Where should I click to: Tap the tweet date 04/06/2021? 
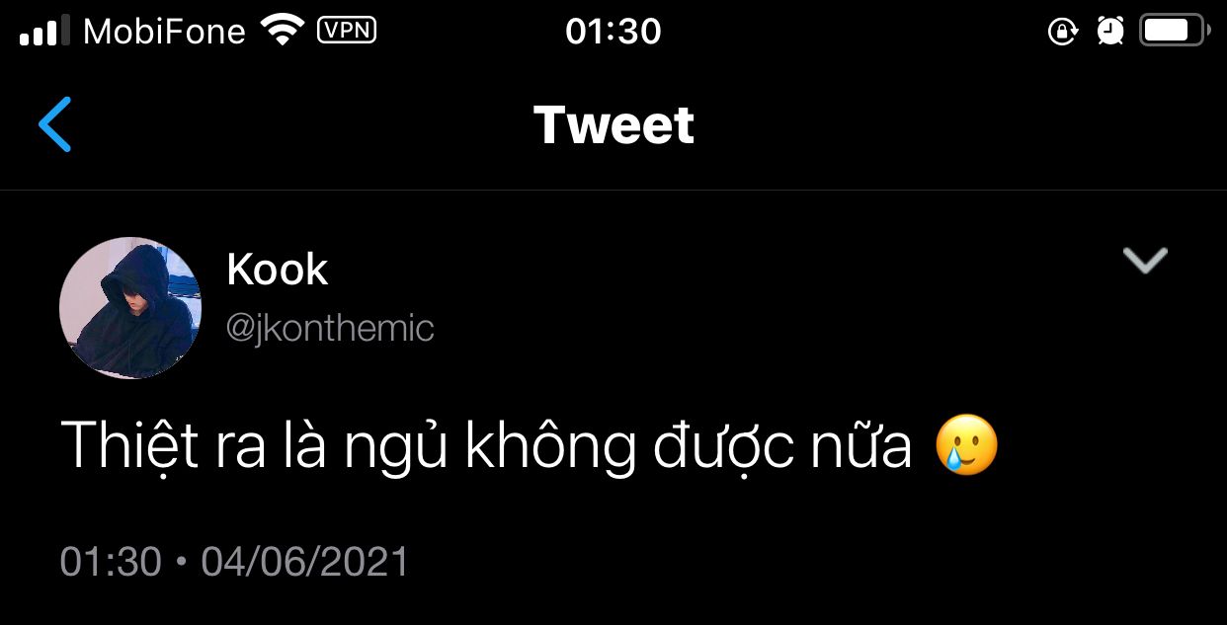pos(305,562)
